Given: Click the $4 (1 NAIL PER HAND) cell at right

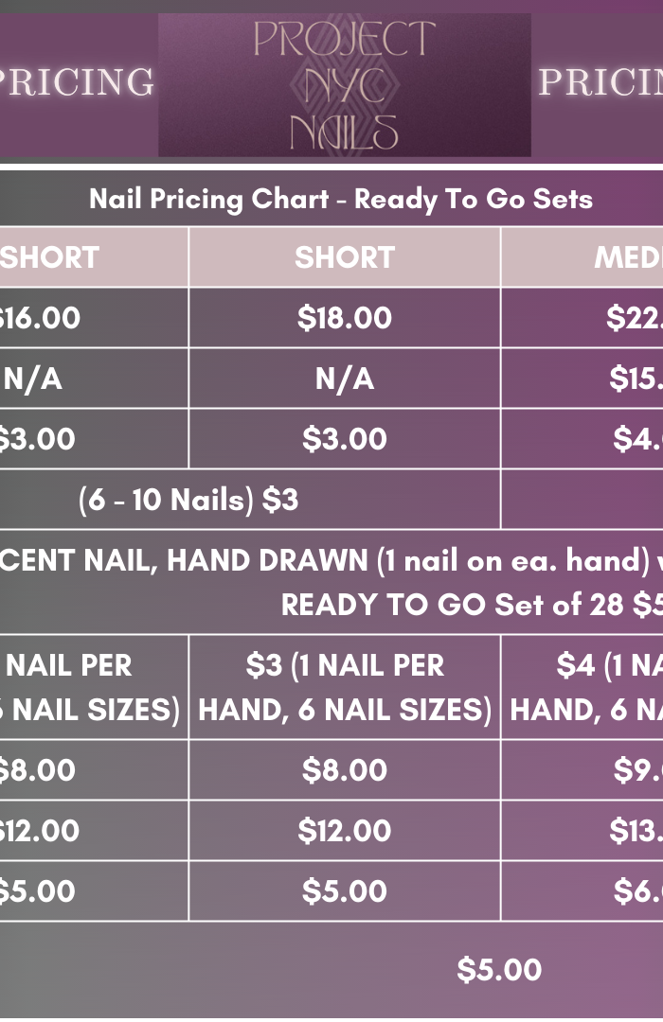Looking at the screenshot, I should pos(587,687).
